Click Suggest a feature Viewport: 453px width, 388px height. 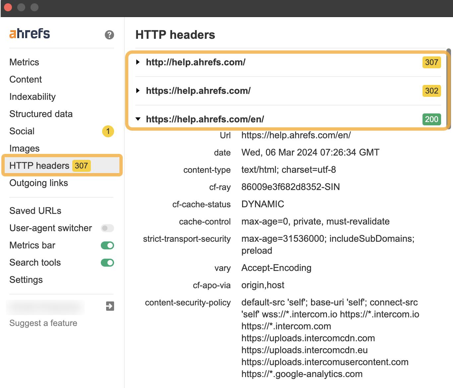click(43, 323)
